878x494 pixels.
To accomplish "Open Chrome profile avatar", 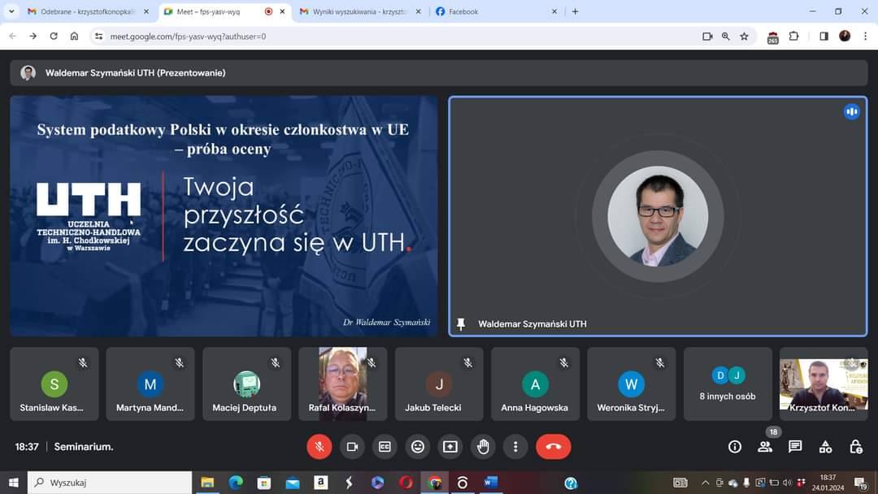I will tap(845, 37).
